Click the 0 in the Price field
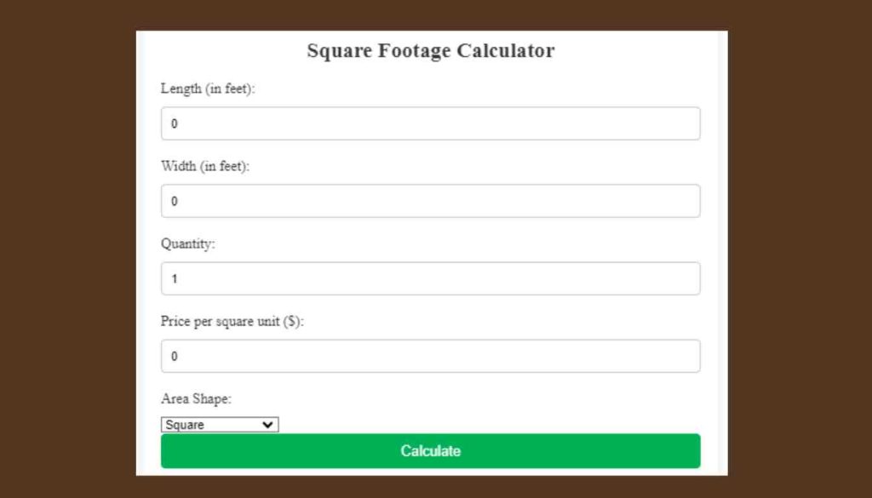The width and height of the screenshot is (872, 498). pyautogui.click(x=175, y=355)
